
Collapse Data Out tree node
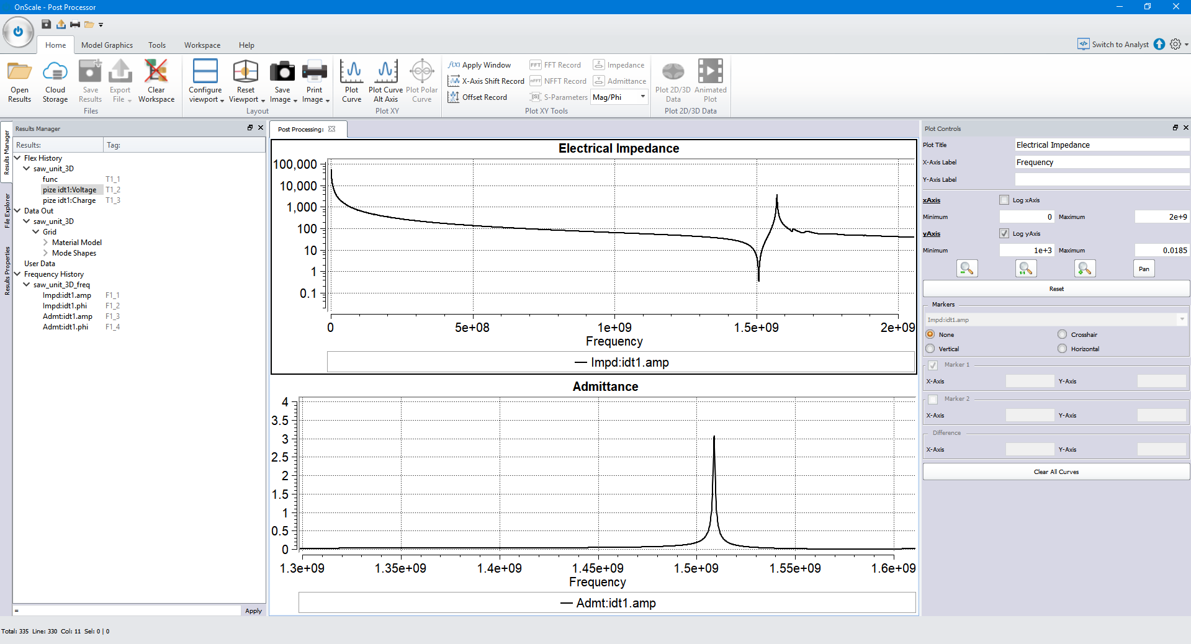(x=17, y=210)
